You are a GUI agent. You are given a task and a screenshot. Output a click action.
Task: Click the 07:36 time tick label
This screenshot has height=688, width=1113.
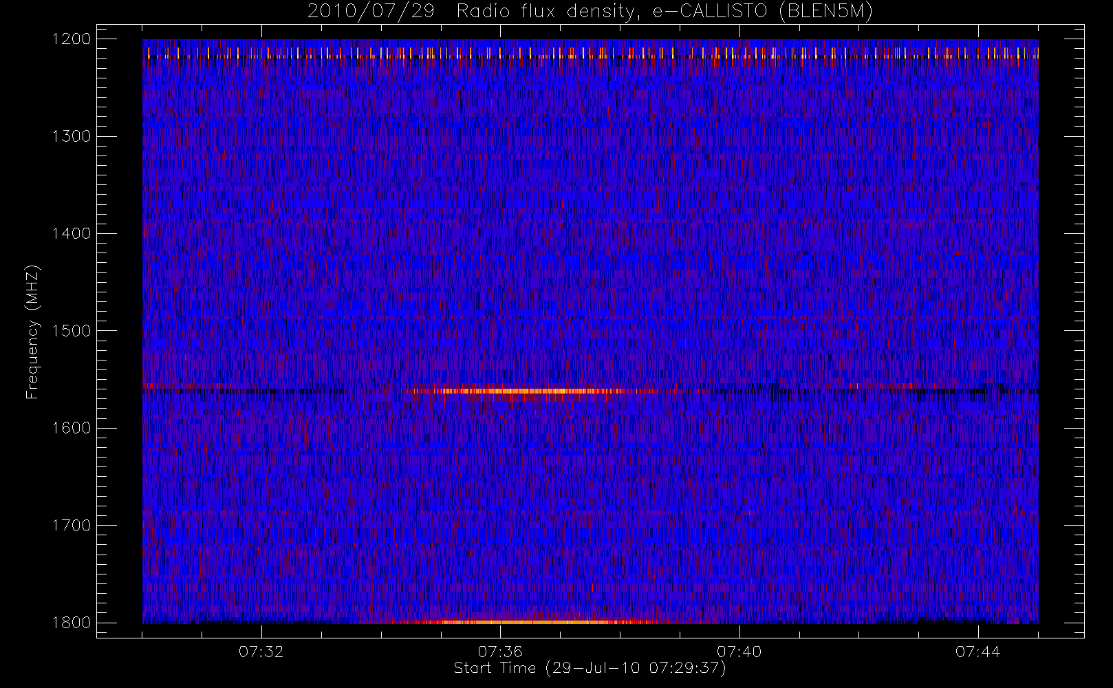(500, 652)
